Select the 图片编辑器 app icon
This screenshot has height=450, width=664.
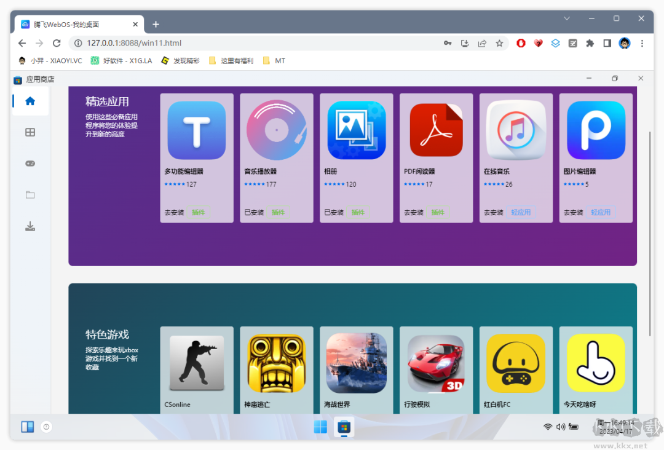tap(596, 130)
